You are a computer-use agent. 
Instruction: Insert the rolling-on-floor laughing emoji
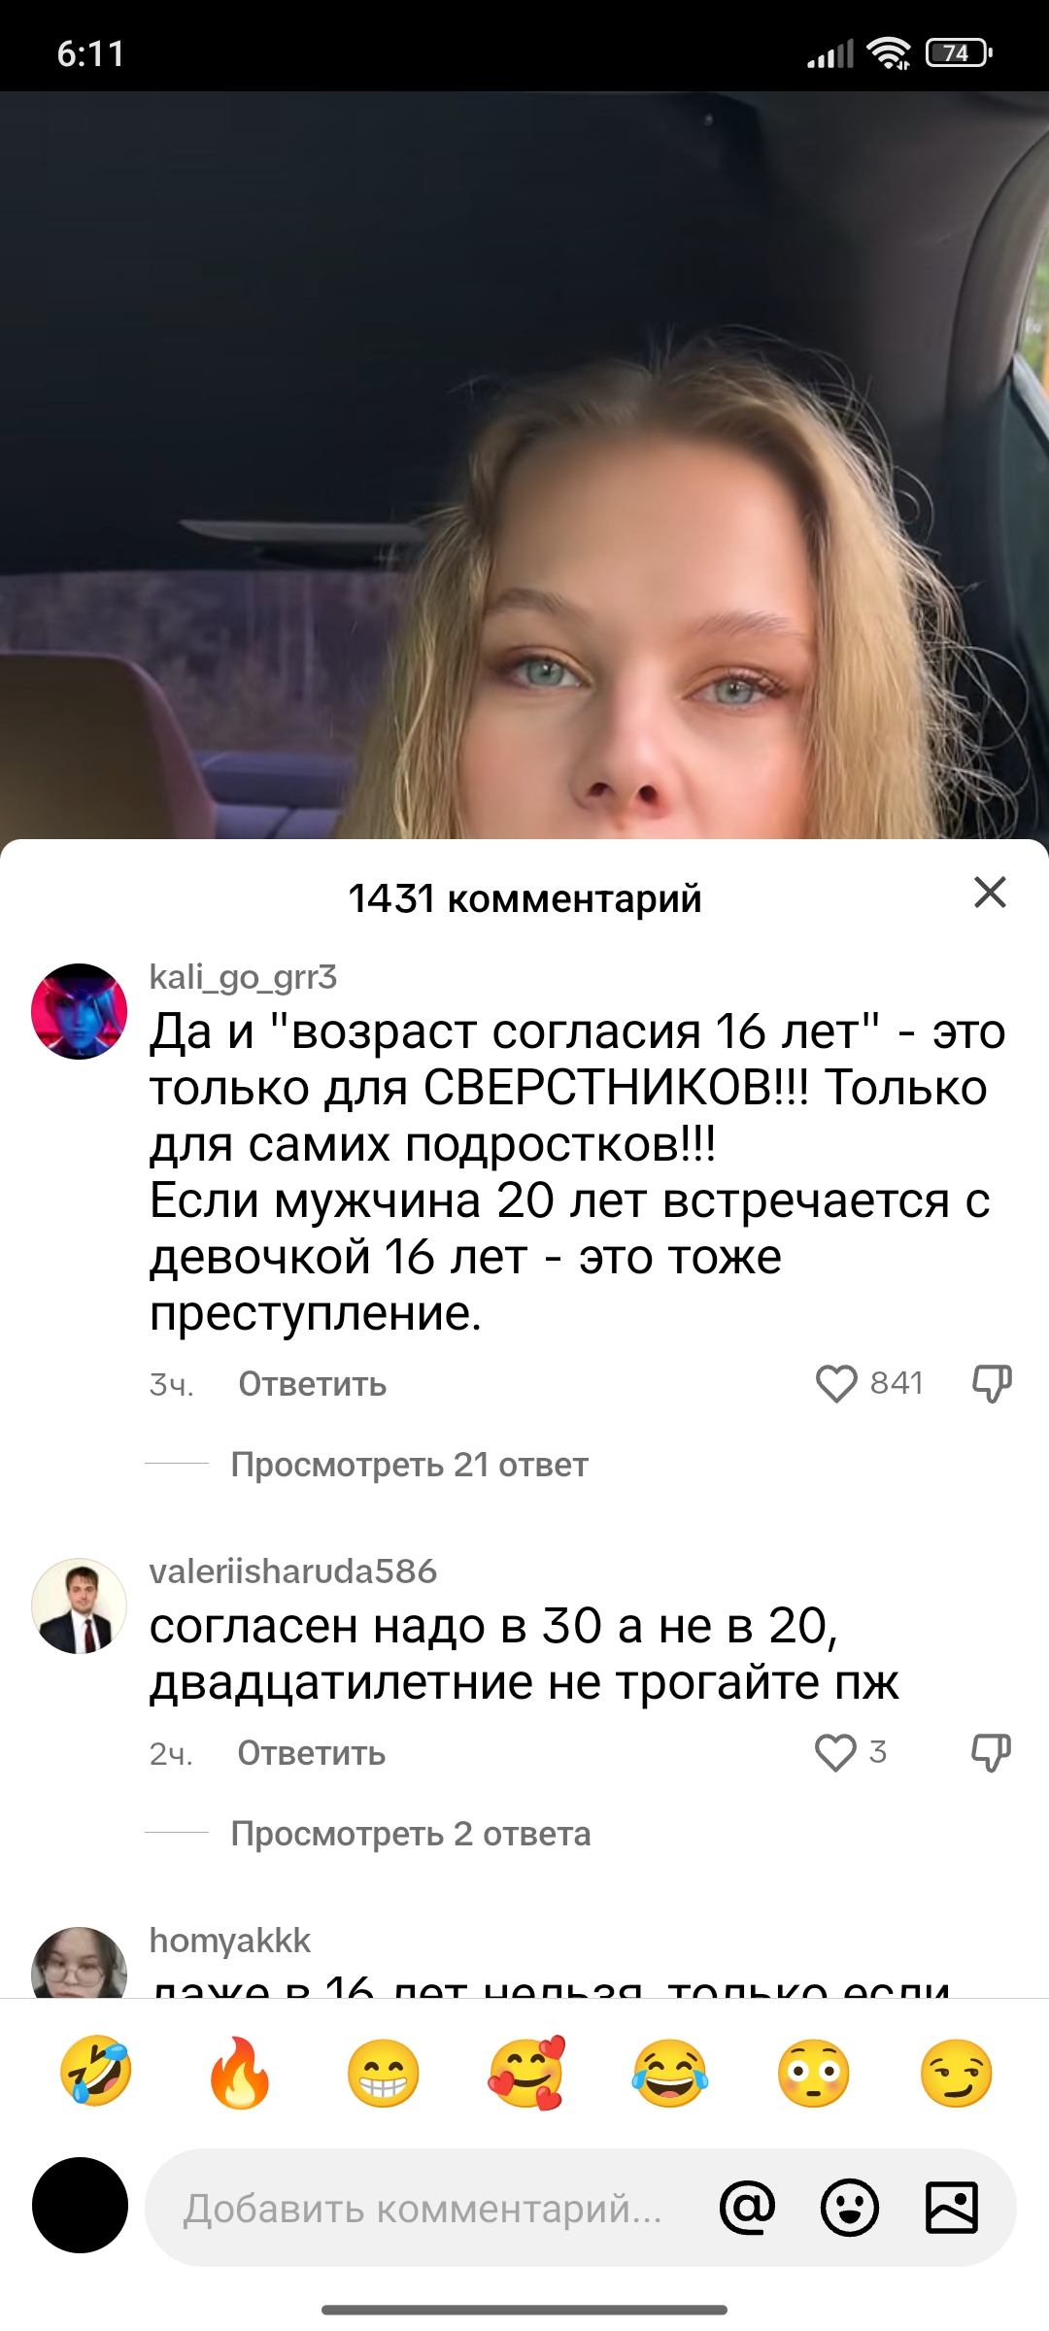[x=95, y=2071]
